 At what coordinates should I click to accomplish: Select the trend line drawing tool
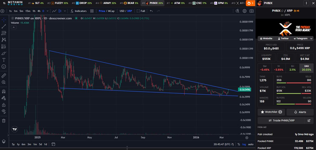coord(4,27)
